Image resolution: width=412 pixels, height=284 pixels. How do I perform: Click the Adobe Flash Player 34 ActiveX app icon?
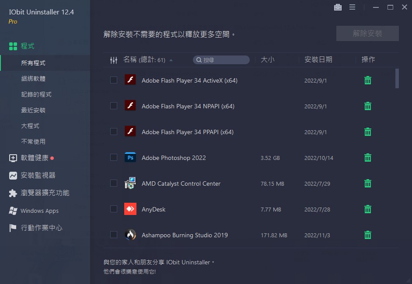tap(130, 80)
